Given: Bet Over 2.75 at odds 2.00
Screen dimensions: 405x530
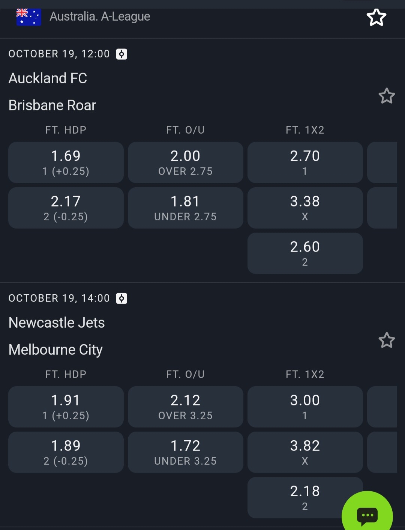Looking at the screenshot, I should [185, 163].
